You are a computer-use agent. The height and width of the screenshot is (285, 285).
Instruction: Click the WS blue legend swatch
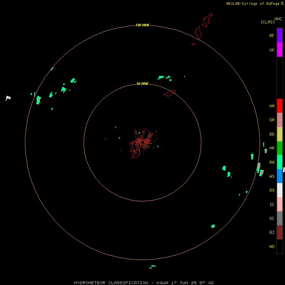click(280, 176)
